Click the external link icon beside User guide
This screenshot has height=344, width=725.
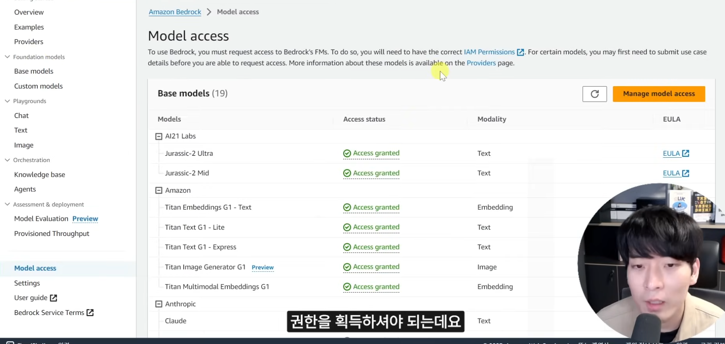tap(54, 298)
